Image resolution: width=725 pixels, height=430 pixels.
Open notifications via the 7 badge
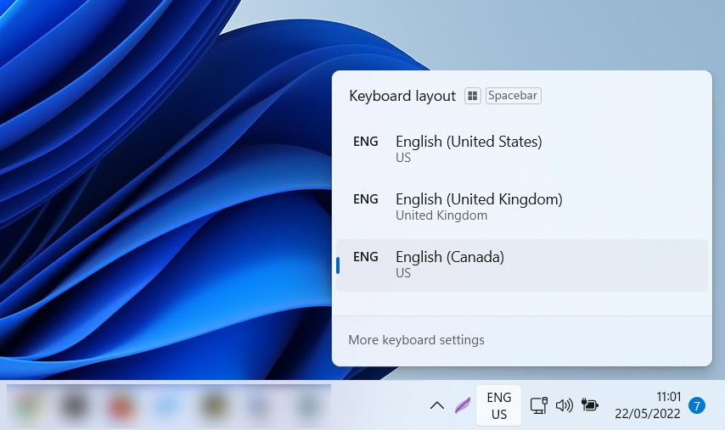click(x=697, y=405)
